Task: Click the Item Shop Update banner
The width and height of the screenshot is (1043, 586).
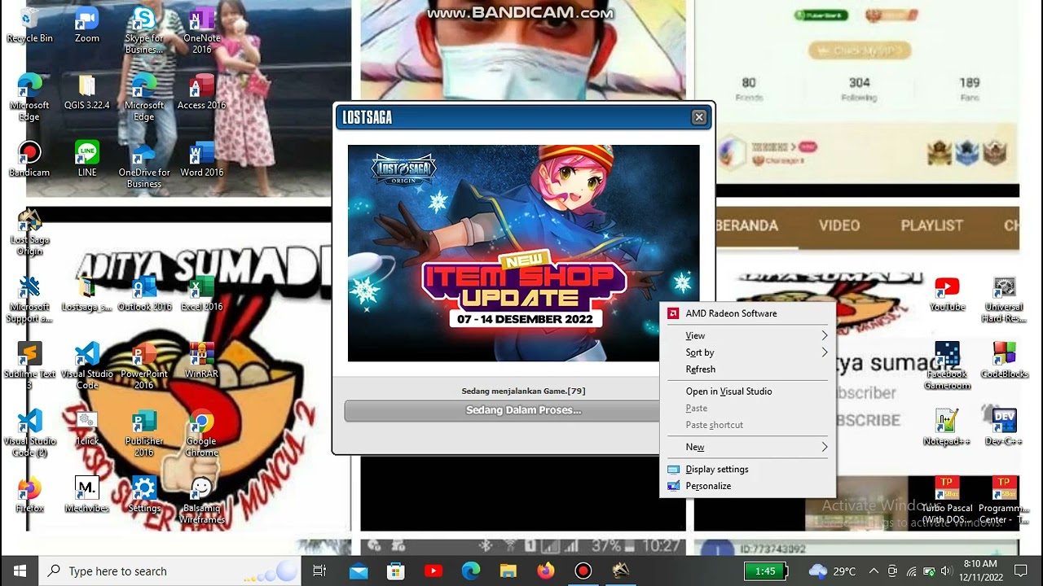Action: click(523, 253)
